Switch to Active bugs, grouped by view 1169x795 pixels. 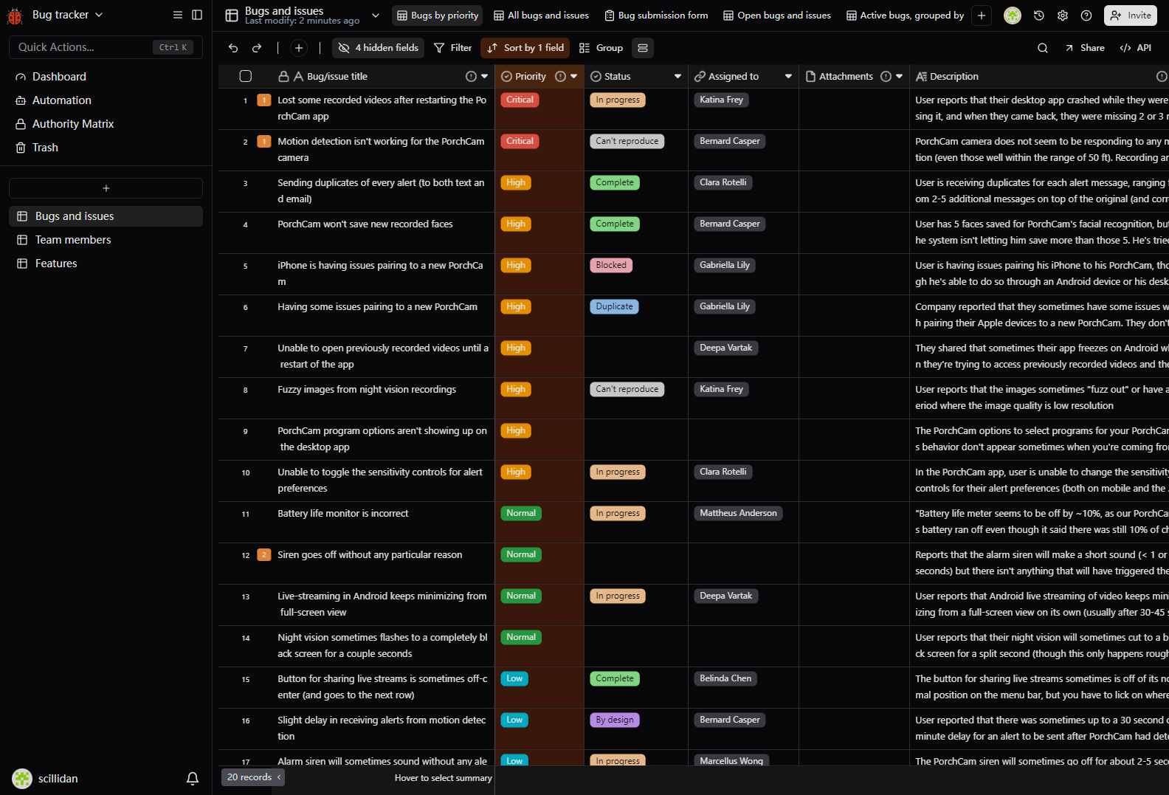tap(905, 16)
